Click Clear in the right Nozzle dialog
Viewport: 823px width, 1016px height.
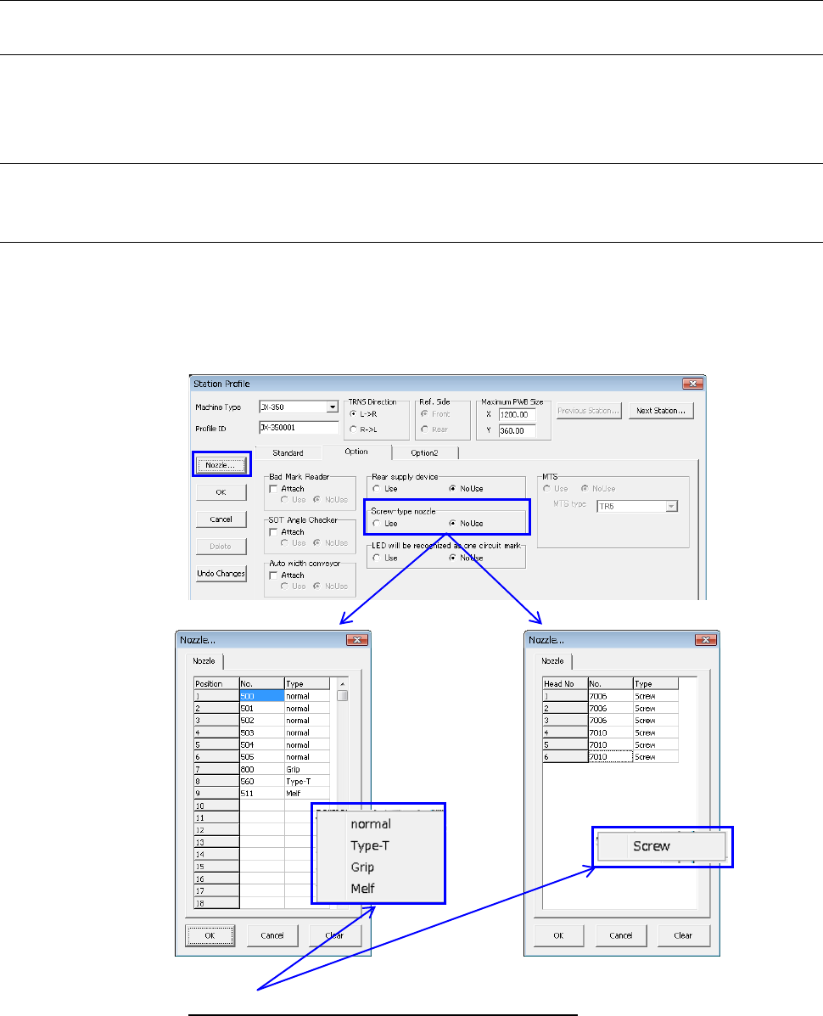pos(682,935)
